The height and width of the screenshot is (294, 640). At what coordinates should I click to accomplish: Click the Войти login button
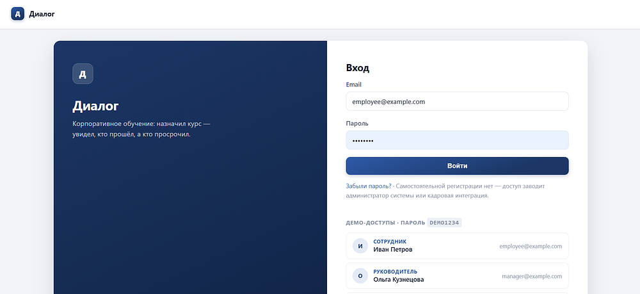(457, 166)
